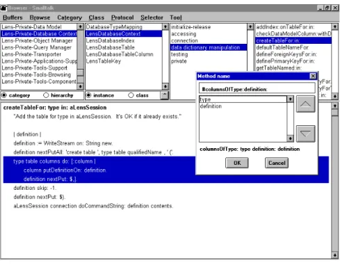Open the Protocol menu
The height and width of the screenshot is (265, 340).
point(122,17)
